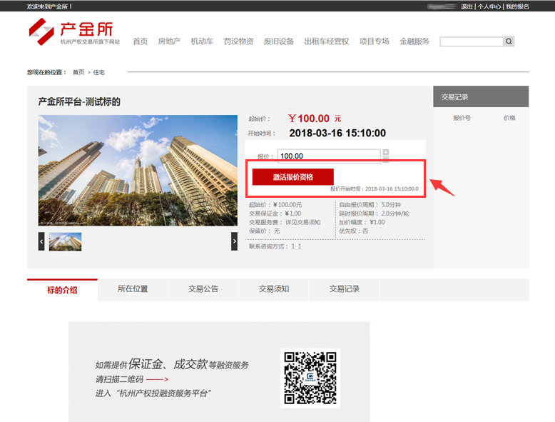This screenshot has height=422, width=555.
Task: Click the 联系咨询方式 text
Action: coord(275,246)
